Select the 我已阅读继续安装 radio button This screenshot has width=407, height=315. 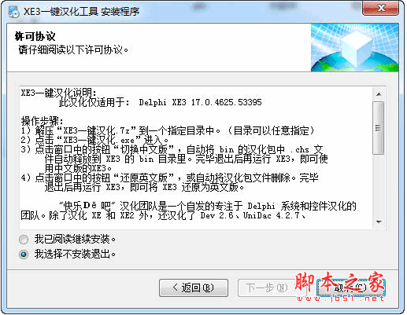[24, 240]
